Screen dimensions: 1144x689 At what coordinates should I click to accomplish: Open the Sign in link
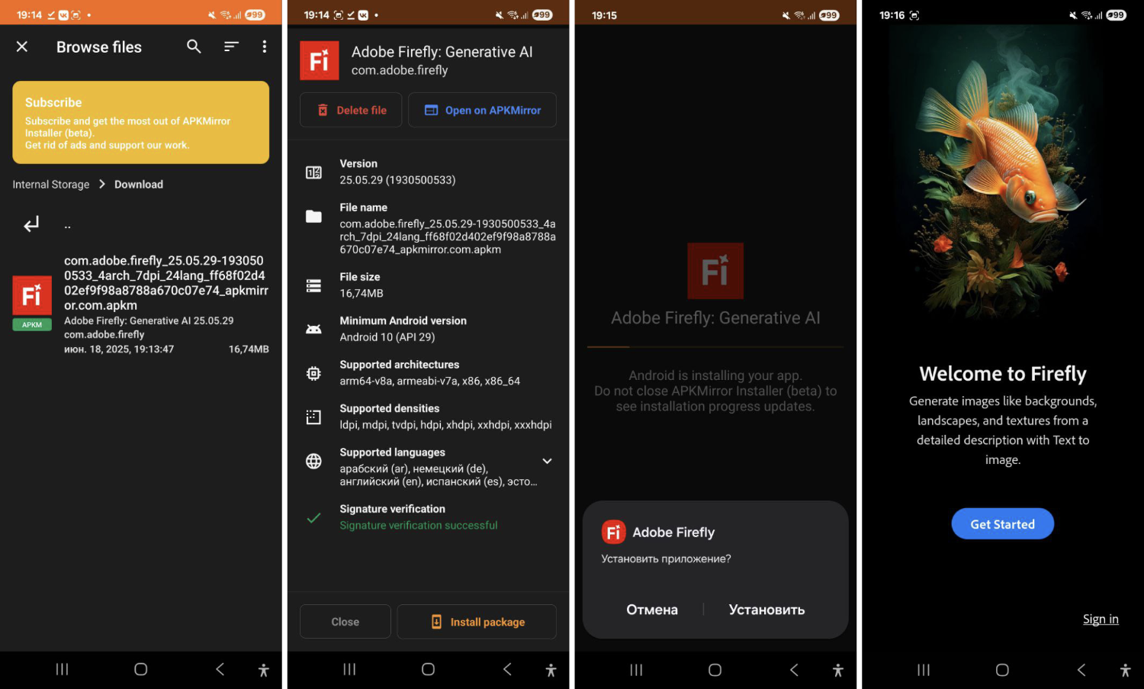[x=1101, y=620]
